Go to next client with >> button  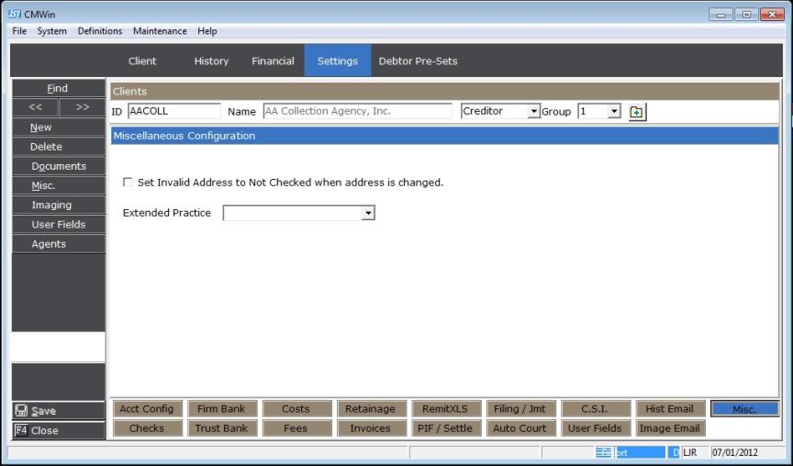(83, 108)
